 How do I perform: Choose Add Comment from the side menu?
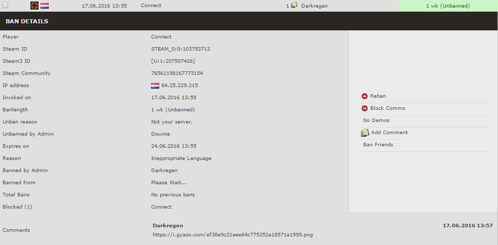click(389, 133)
